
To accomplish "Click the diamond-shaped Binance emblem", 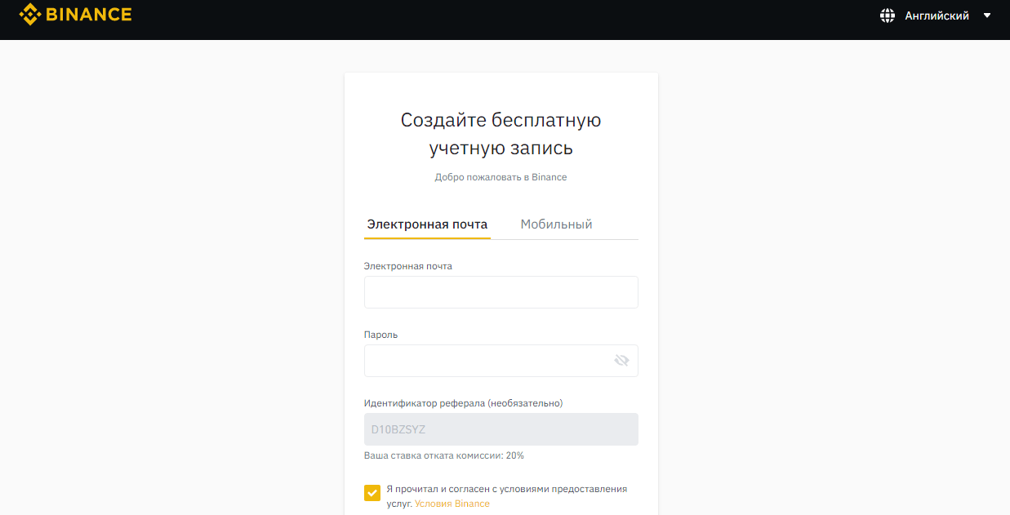I will [x=31, y=14].
